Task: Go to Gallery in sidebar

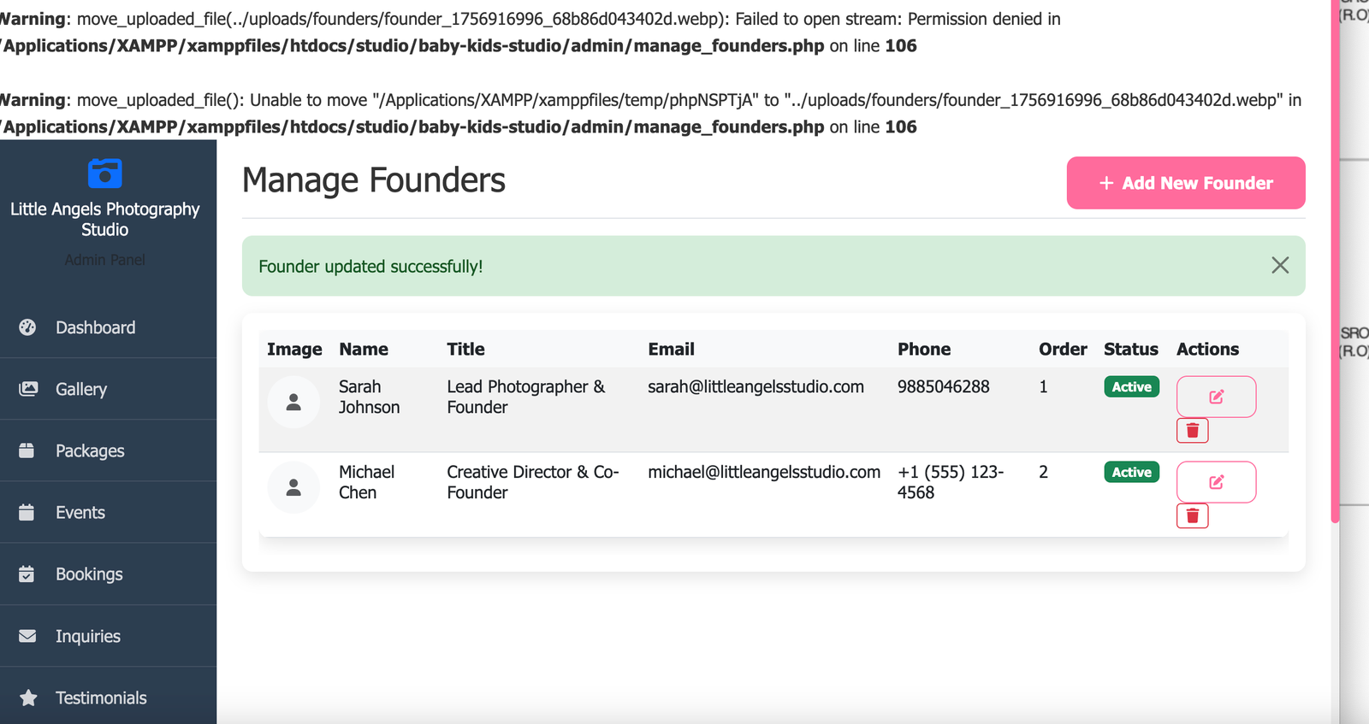Action: [x=81, y=389]
